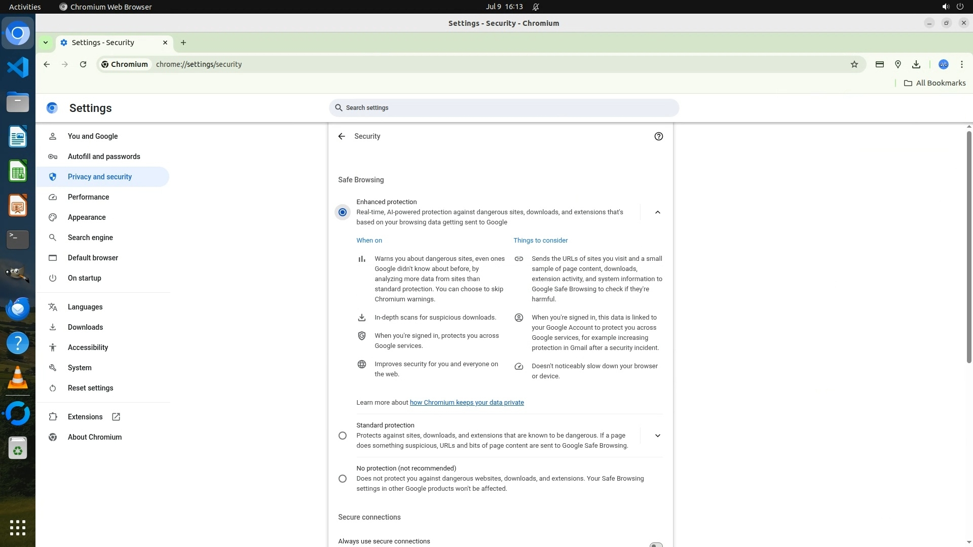
Task: Go to the Downloads settings section
Action: point(85,327)
